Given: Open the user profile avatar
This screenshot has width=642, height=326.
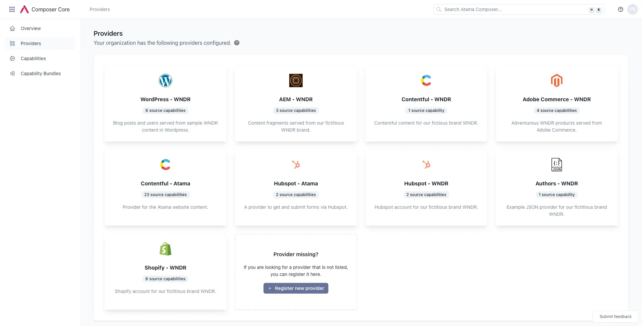Looking at the screenshot, I should coord(632,9).
